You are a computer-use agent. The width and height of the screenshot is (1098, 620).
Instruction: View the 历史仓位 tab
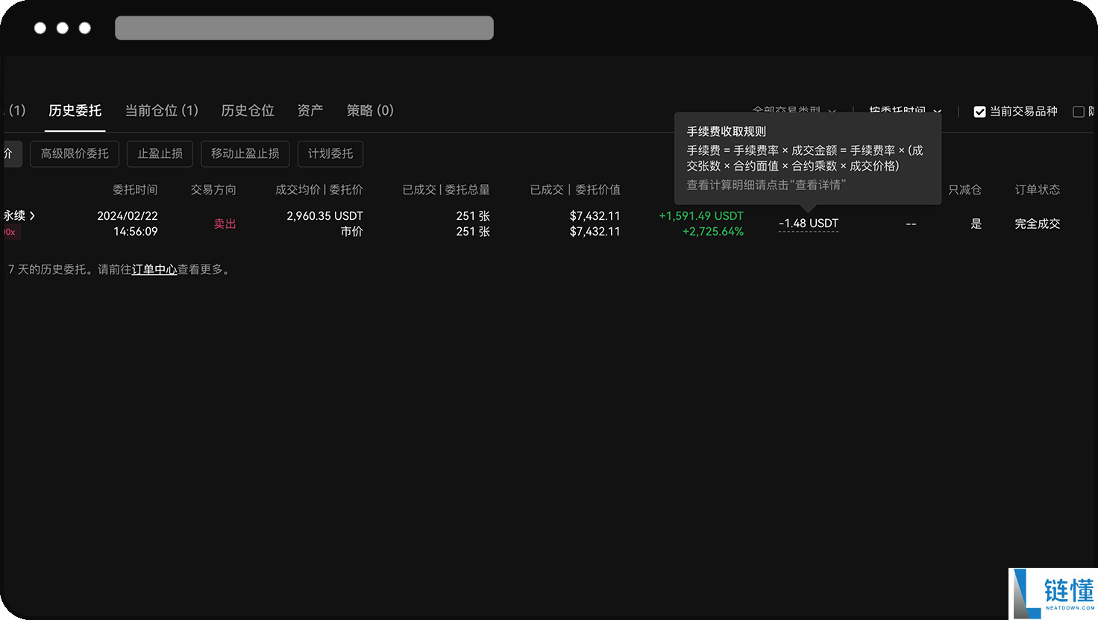(248, 110)
